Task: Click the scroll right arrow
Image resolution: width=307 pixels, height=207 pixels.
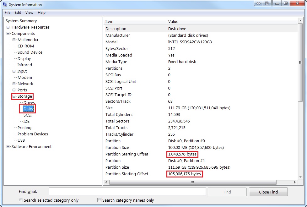Action: (295, 182)
